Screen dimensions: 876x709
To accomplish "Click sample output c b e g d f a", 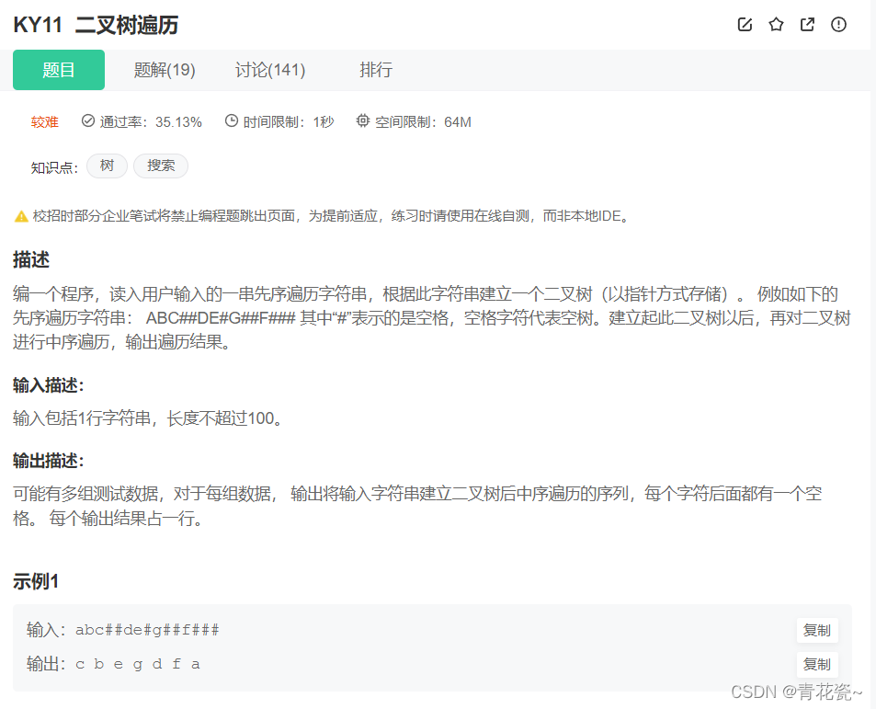I will [138, 664].
